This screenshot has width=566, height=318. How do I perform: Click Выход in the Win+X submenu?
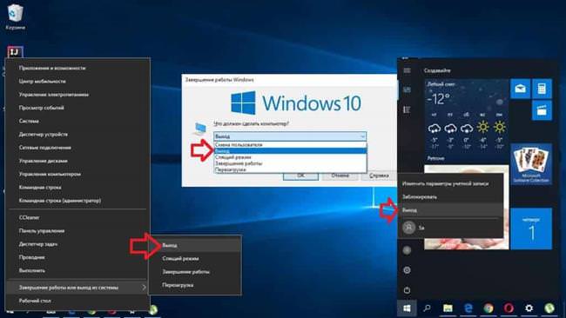(195, 245)
